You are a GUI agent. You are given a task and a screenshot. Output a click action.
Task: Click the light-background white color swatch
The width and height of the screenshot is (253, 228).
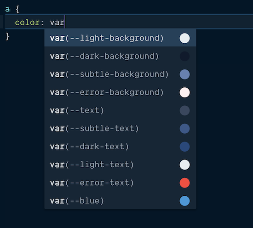pos(184,38)
